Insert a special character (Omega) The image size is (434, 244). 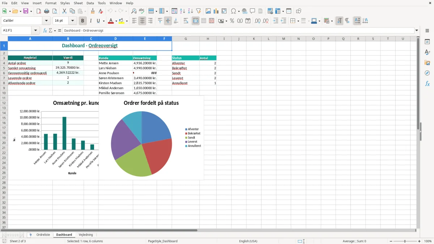234,11
